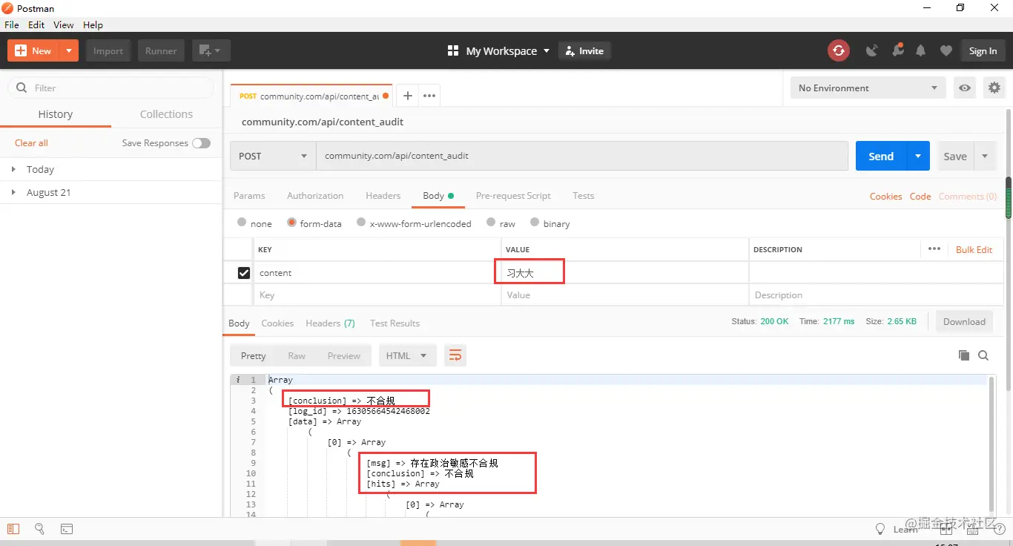
Task: Click the lightbulb icon in status bar
Action: point(880,529)
